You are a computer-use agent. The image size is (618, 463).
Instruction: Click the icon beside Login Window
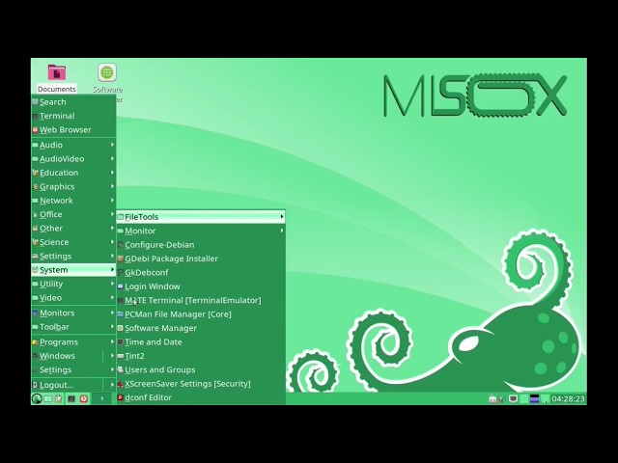coord(120,286)
